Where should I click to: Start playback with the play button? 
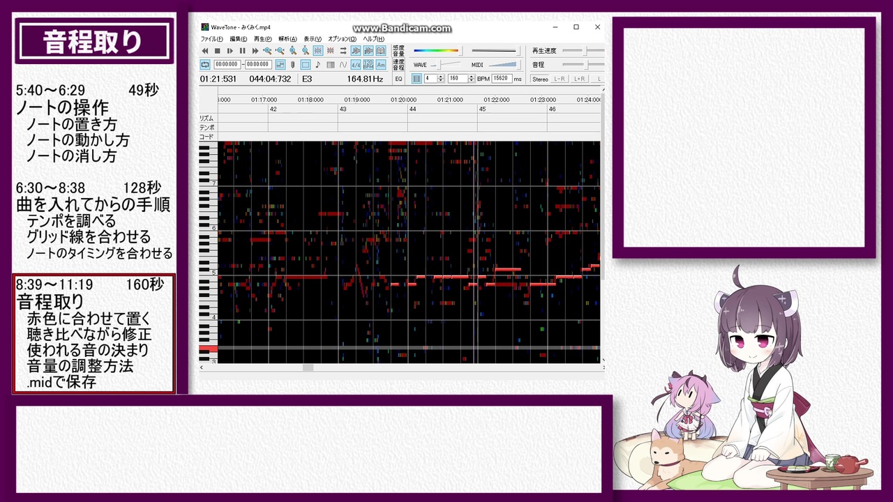230,51
